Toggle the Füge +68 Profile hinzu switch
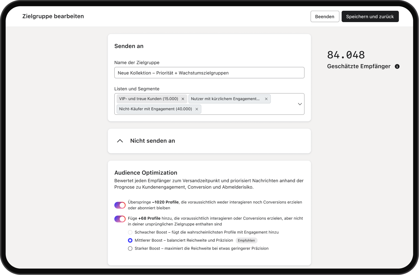 [120, 219]
